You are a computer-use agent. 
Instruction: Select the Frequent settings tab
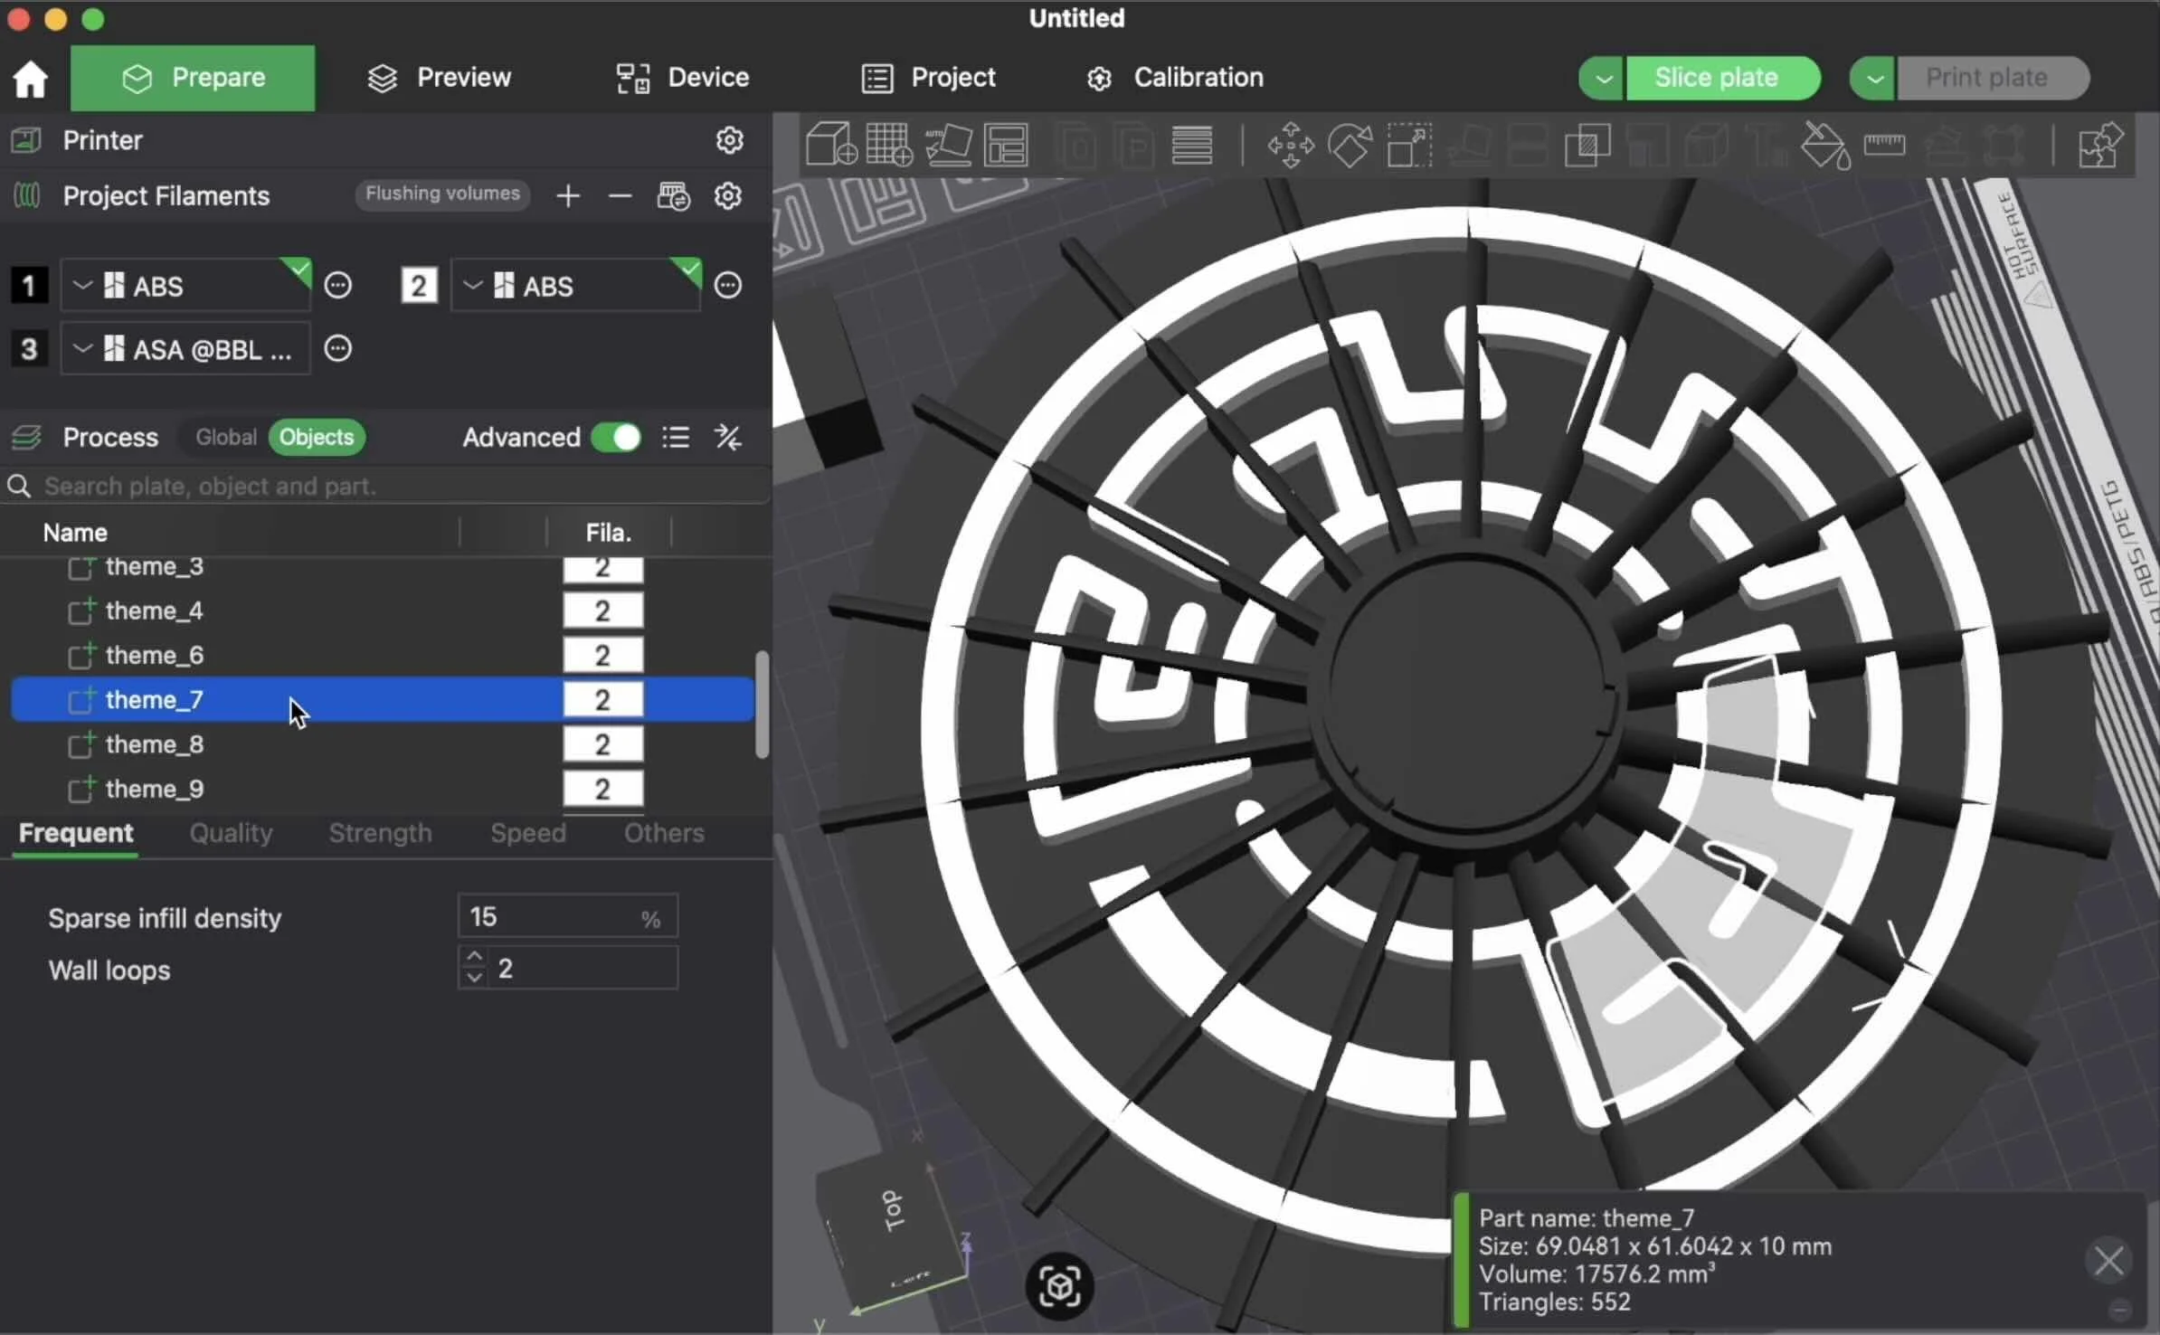76,833
